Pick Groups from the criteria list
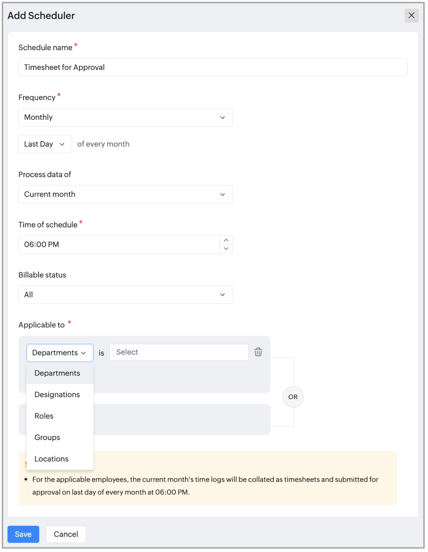Image resolution: width=428 pixels, height=552 pixels. point(47,437)
